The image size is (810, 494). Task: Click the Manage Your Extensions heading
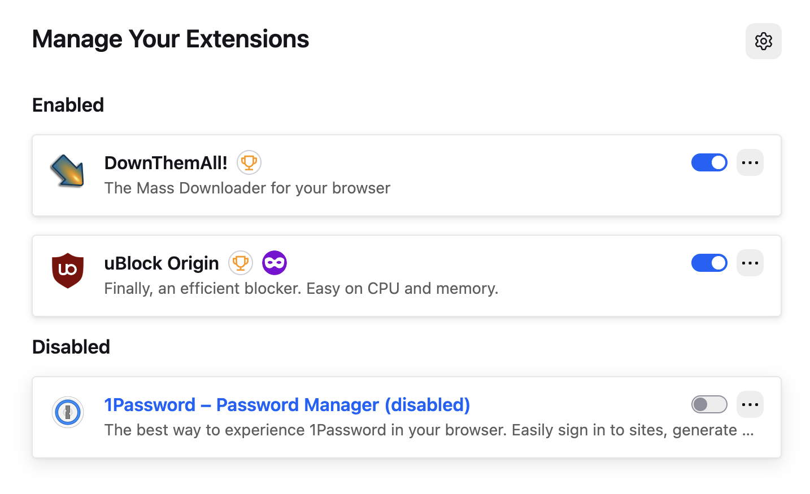[171, 39]
